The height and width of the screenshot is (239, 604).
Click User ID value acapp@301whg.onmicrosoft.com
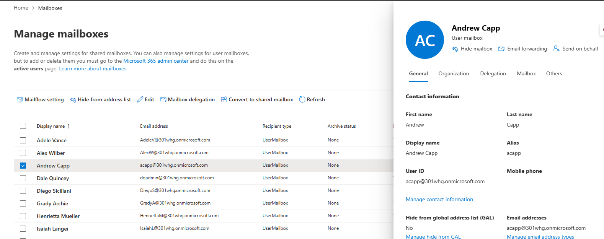[x=445, y=181]
